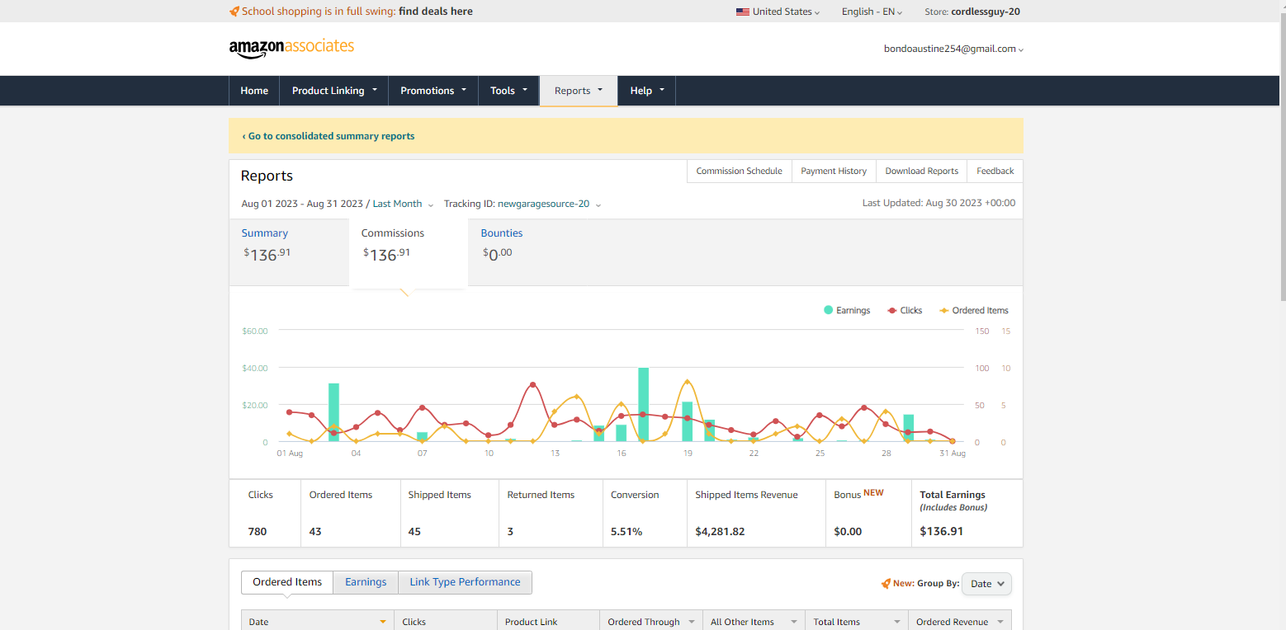Click the Last Updated Aug 30 2023 text
This screenshot has height=630, width=1286.
[938, 203]
